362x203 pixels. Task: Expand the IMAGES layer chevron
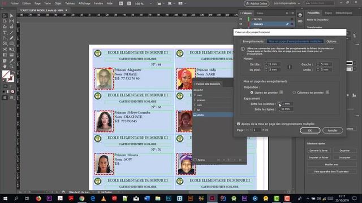(252, 24)
